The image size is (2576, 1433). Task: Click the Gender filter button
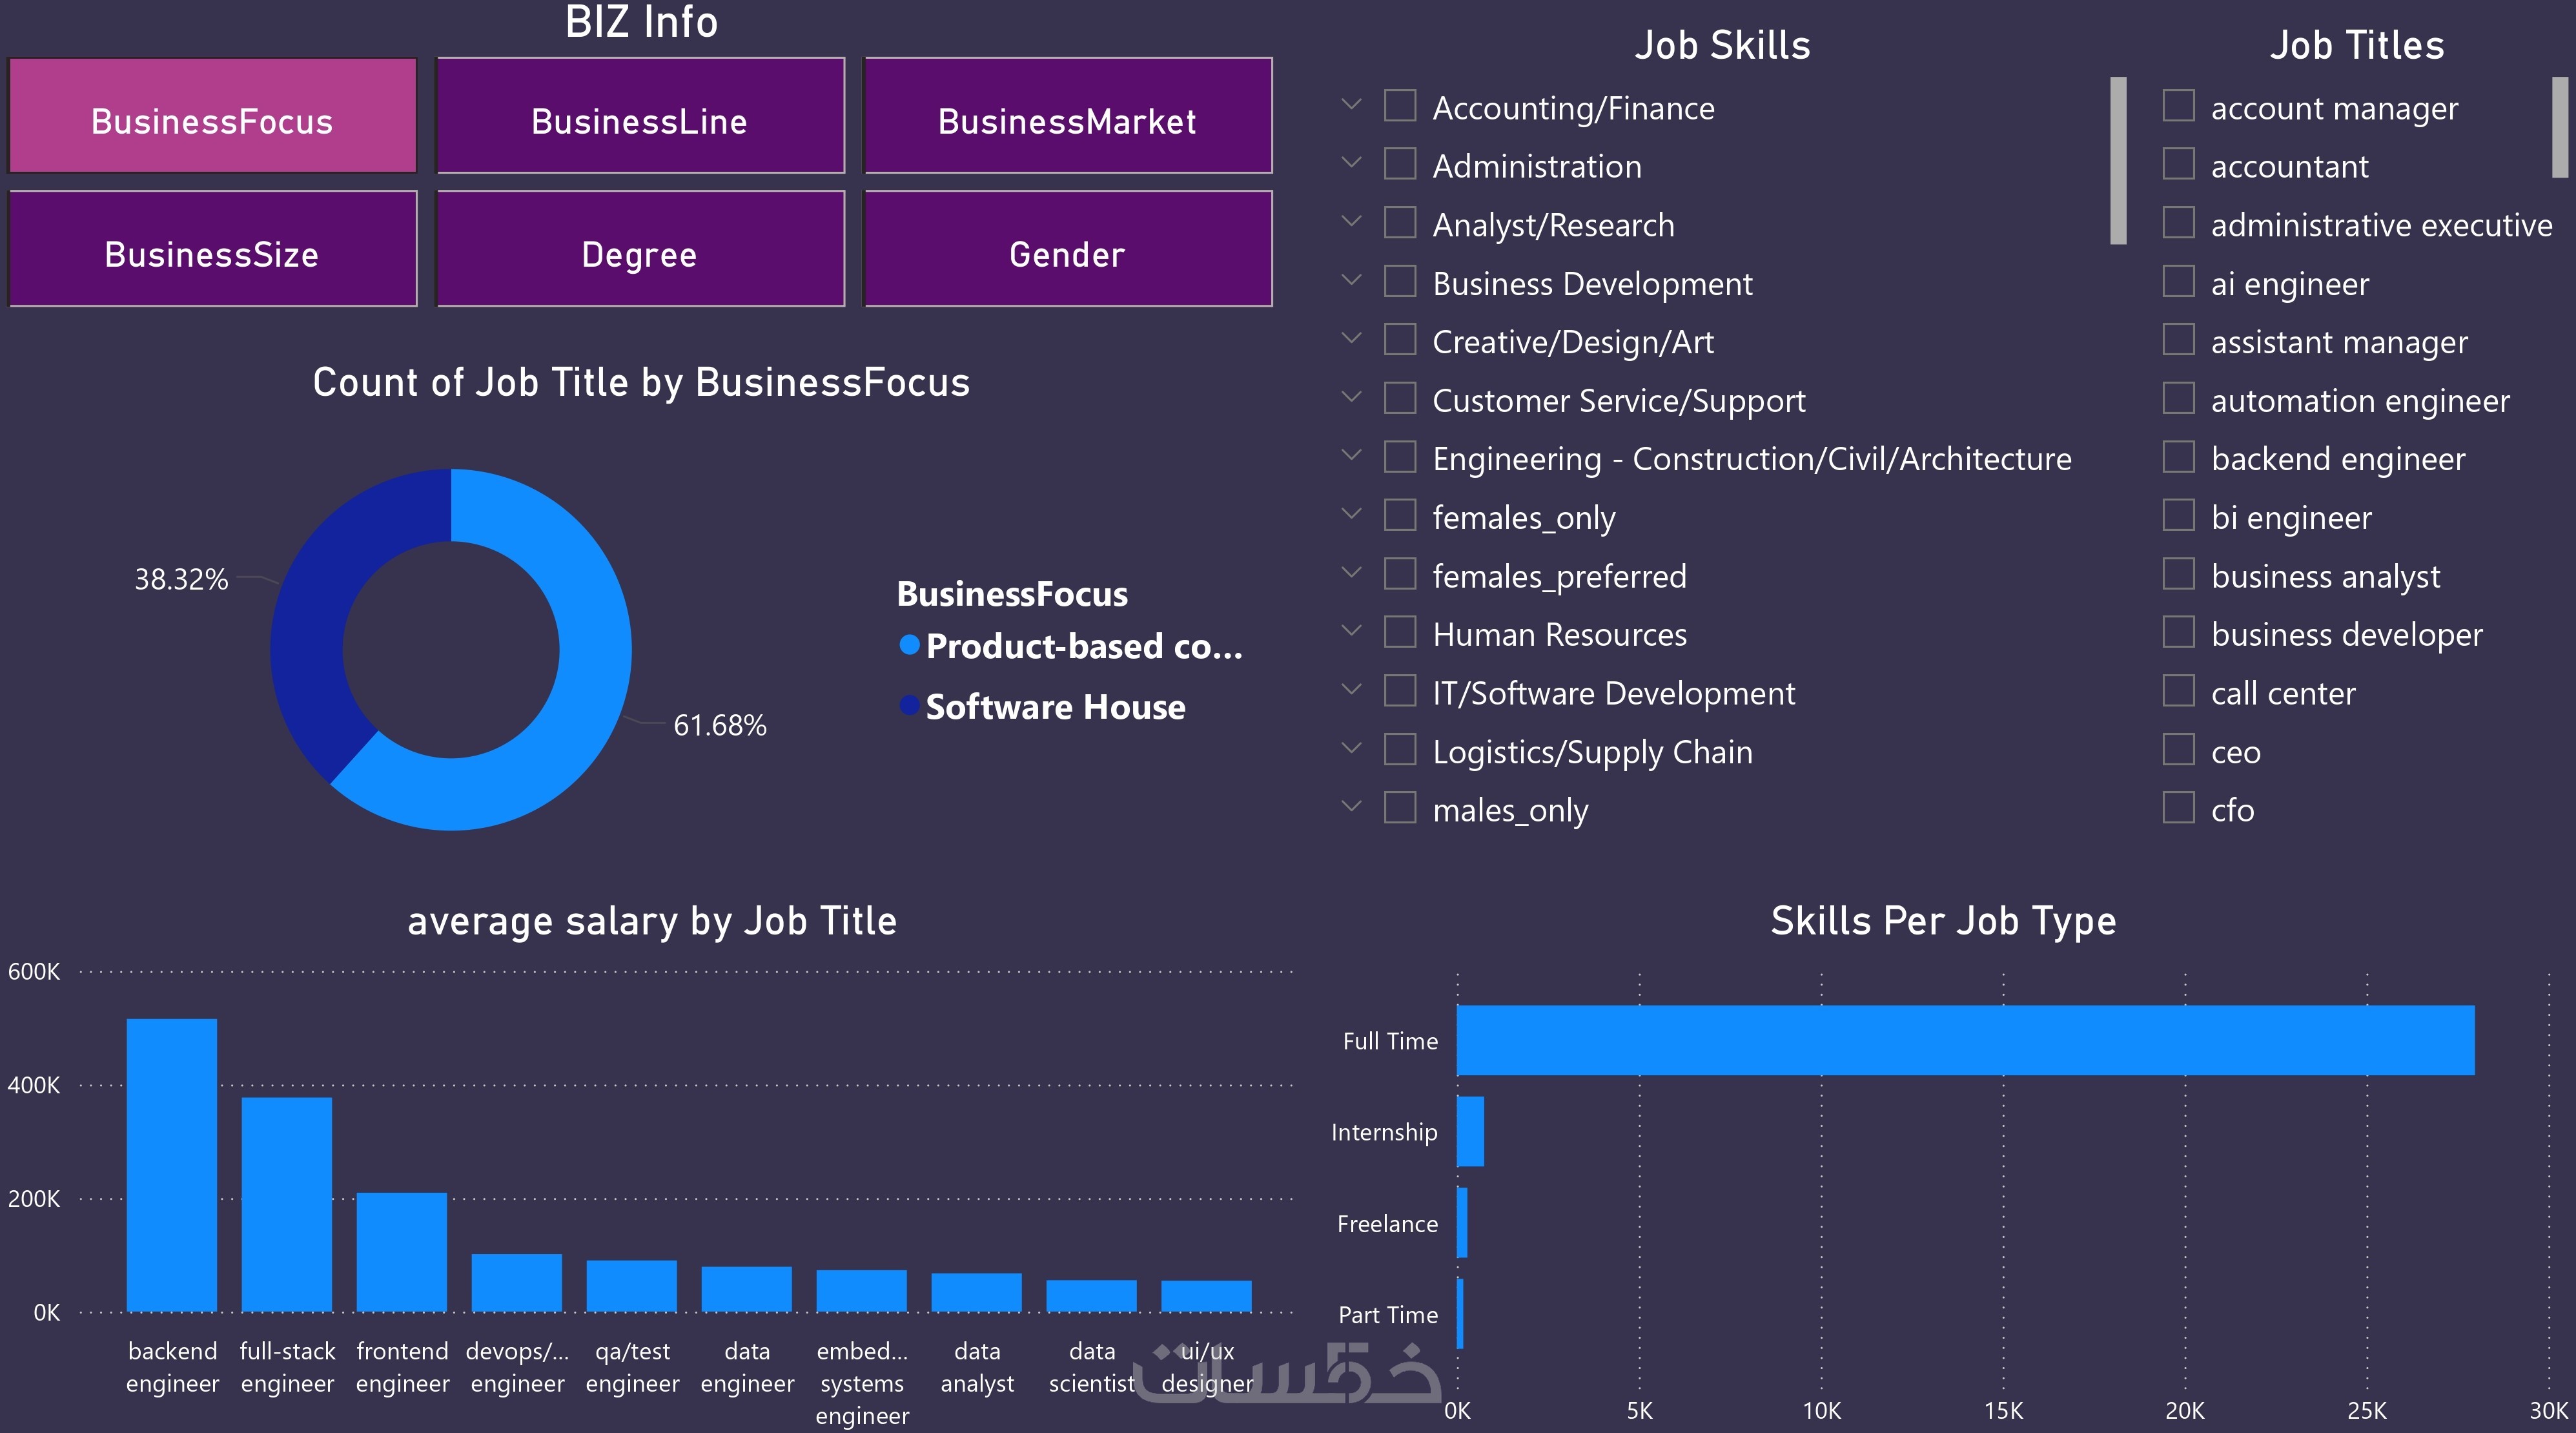1066,253
